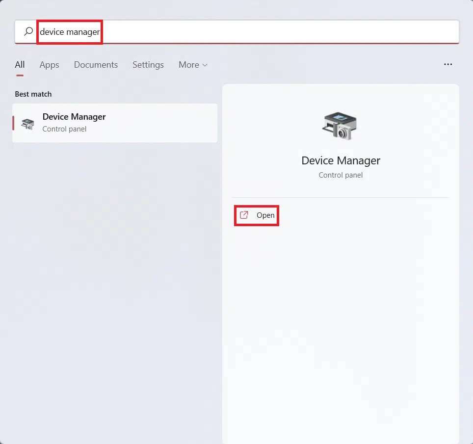Open the three-dot options menu
The image size is (473, 444).
[x=447, y=64]
